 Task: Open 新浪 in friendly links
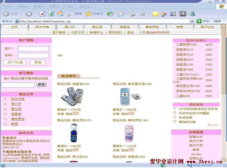pos(196,150)
